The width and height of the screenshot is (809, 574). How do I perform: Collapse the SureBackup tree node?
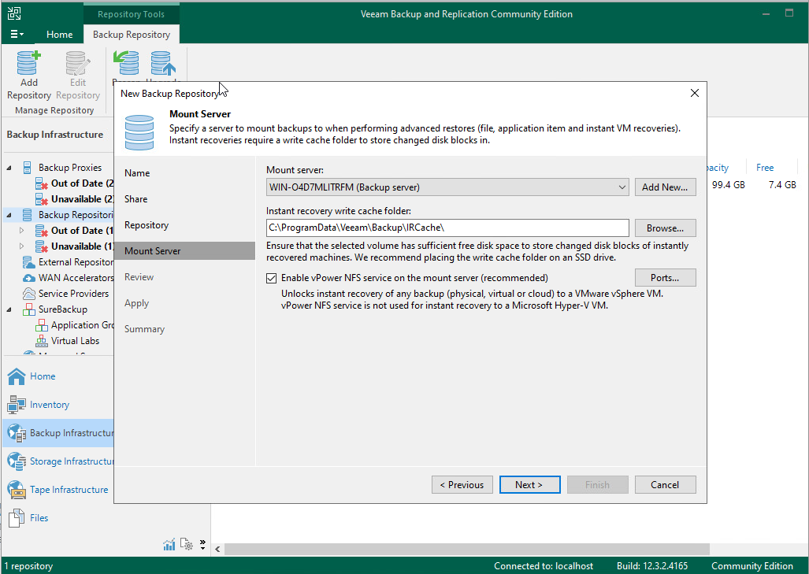coord(9,309)
